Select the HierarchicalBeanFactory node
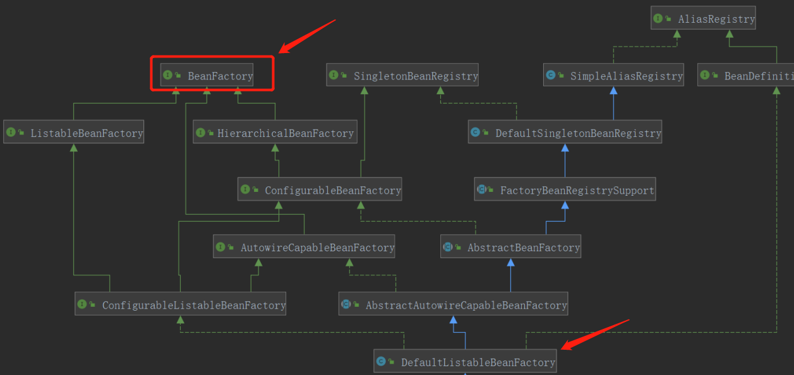This screenshot has width=794, height=375. 275,133
